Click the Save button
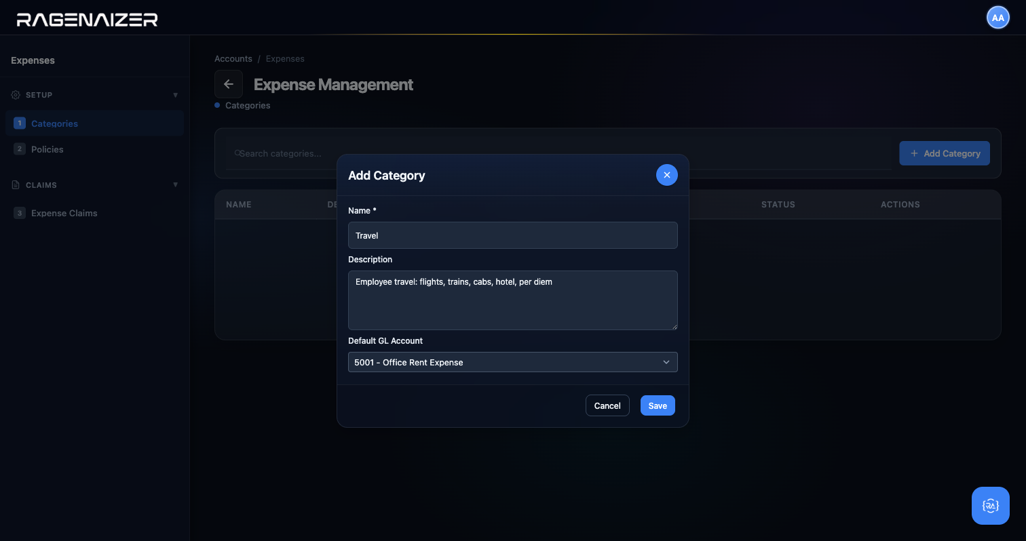This screenshot has width=1026, height=541. click(658, 405)
